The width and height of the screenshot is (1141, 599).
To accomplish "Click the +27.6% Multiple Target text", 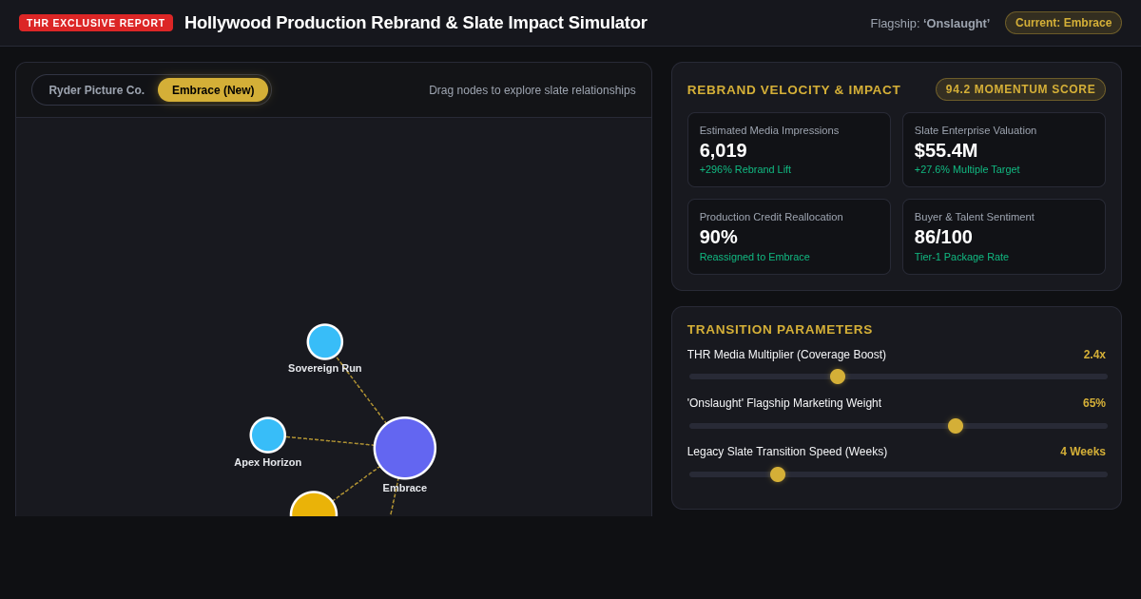I will [x=967, y=169].
